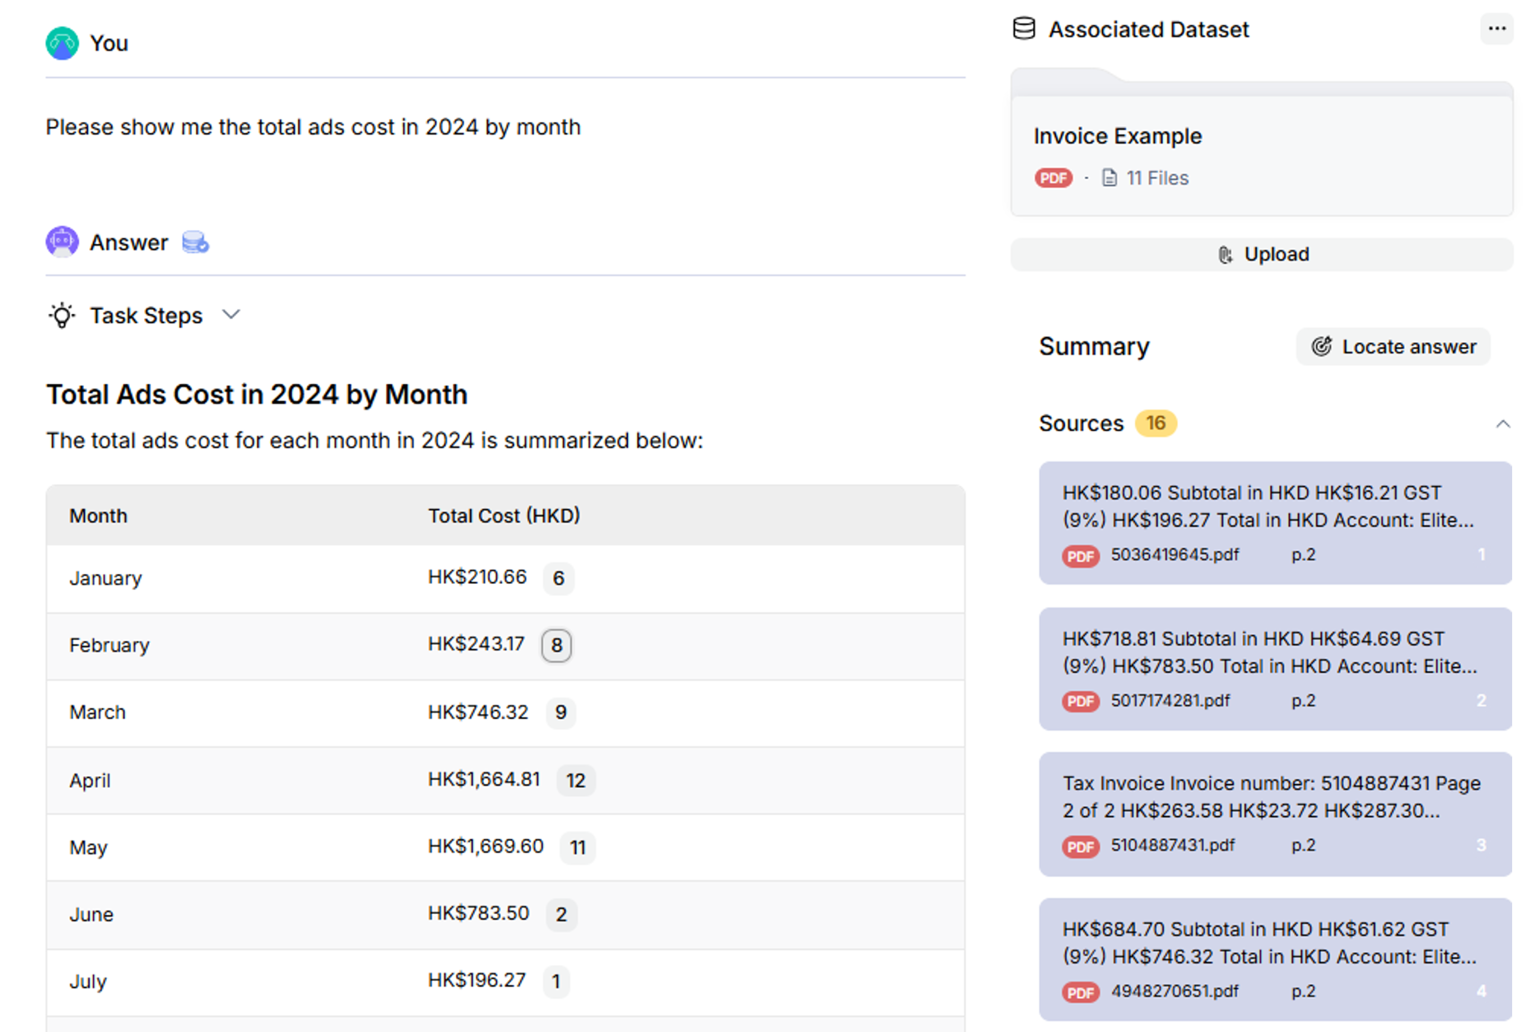Viewport: 1540px width, 1032px height.
Task: Click the PDF badge under Invoice Example
Action: (1053, 178)
